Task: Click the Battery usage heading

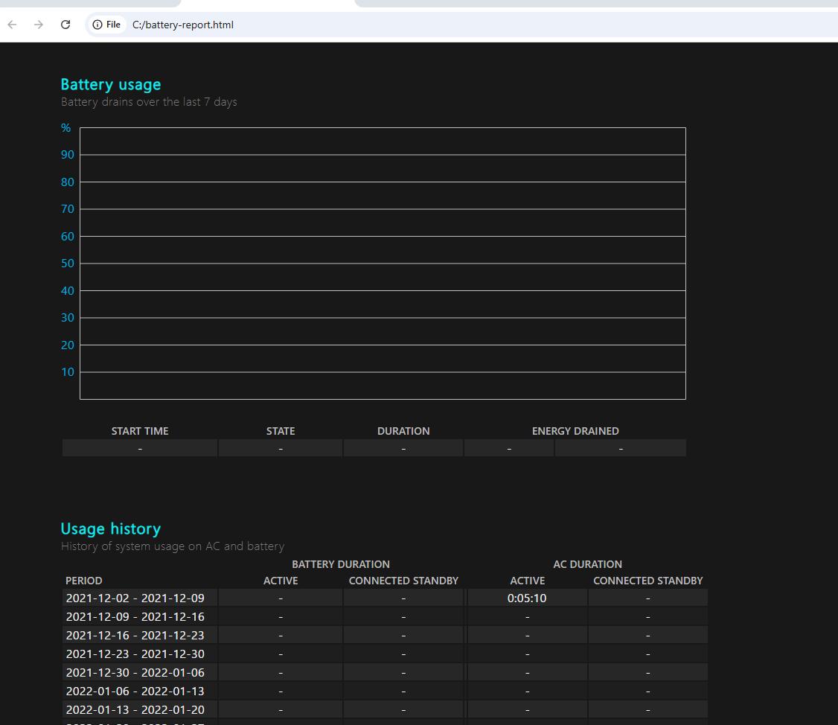Action: tap(110, 85)
